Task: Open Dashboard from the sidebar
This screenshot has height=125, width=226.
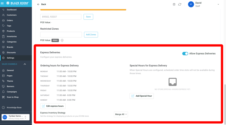Action: 11,10
